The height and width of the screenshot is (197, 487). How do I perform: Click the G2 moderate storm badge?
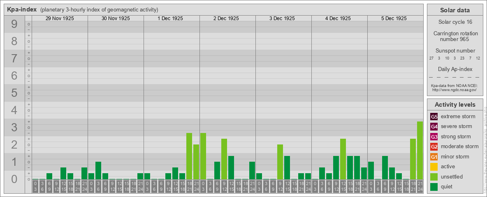[x=434, y=147]
